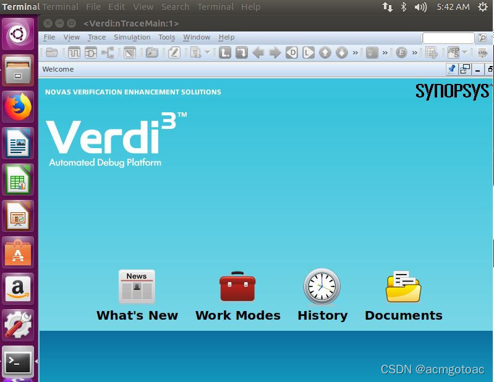Open the Work Modes toolbox icon
The height and width of the screenshot is (382, 494).
pyautogui.click(x=237, y=286)
